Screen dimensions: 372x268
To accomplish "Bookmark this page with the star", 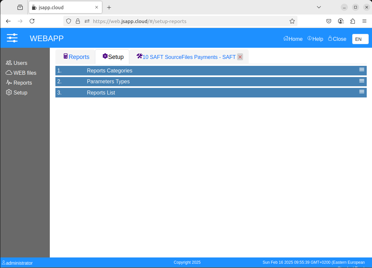I will click(292, 21).
